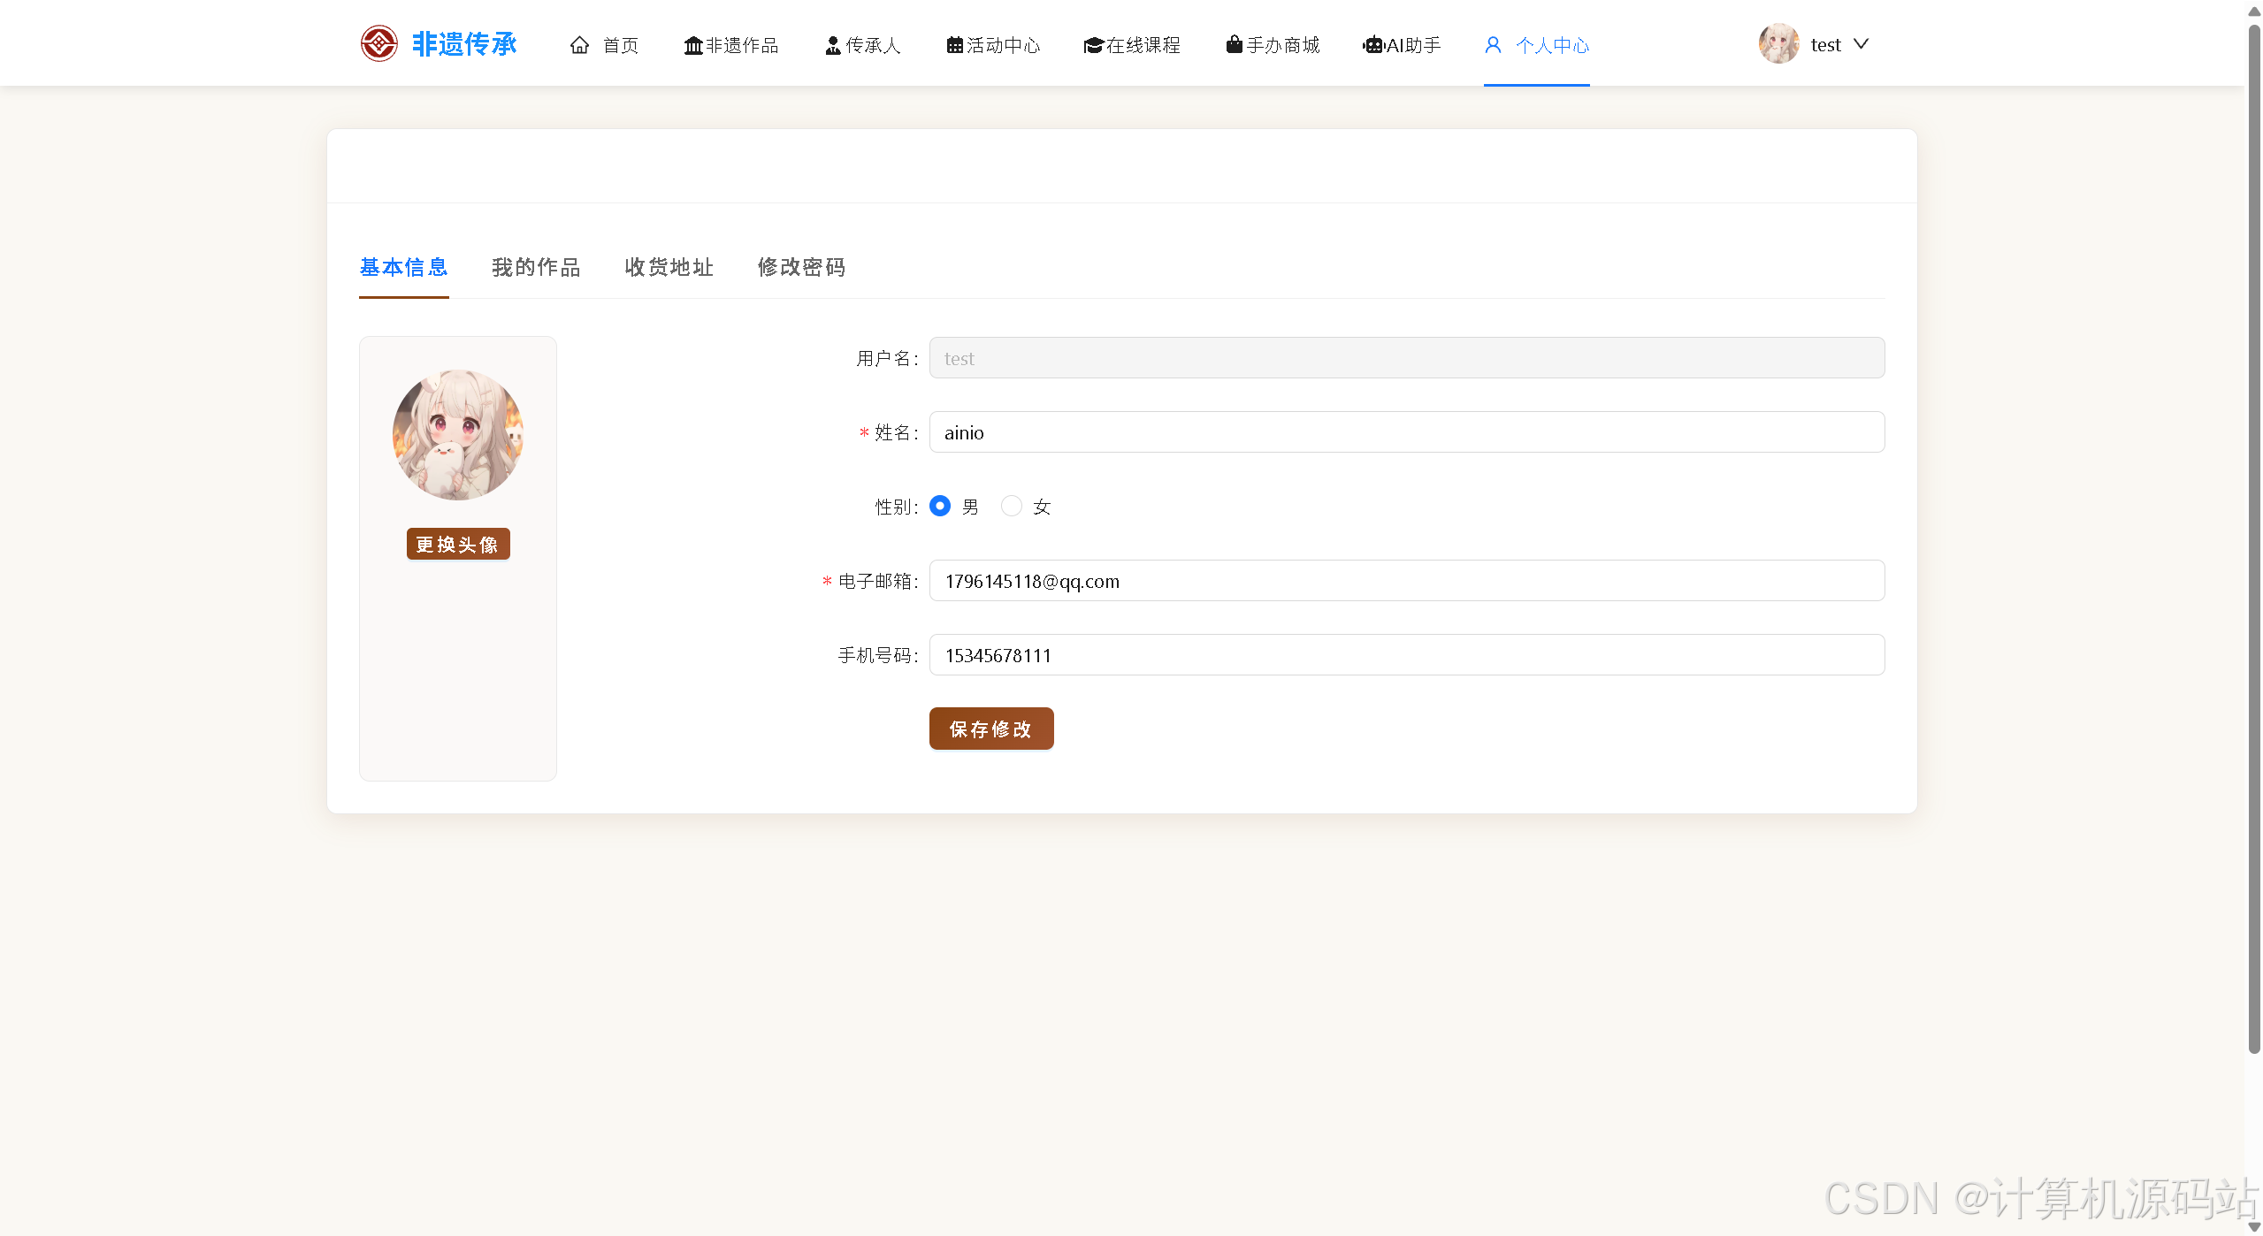2263x1236 pixels.
Task: Select the 女 gender radio button
Action: (1011, 506)
